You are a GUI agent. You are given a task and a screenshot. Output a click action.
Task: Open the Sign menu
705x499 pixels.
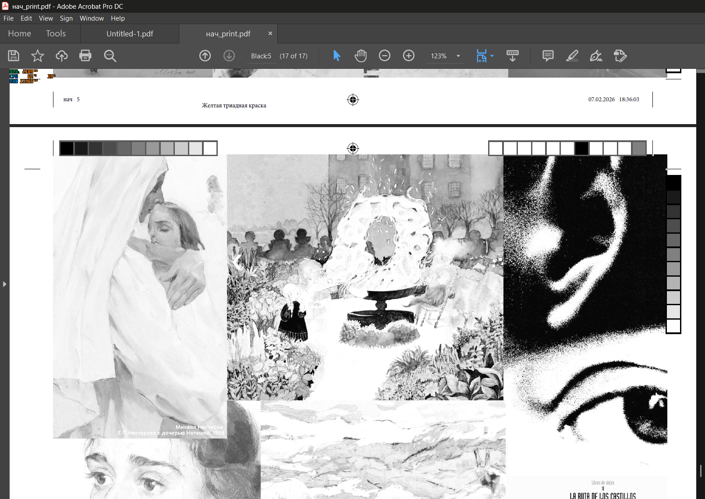(x=66, y=18)
